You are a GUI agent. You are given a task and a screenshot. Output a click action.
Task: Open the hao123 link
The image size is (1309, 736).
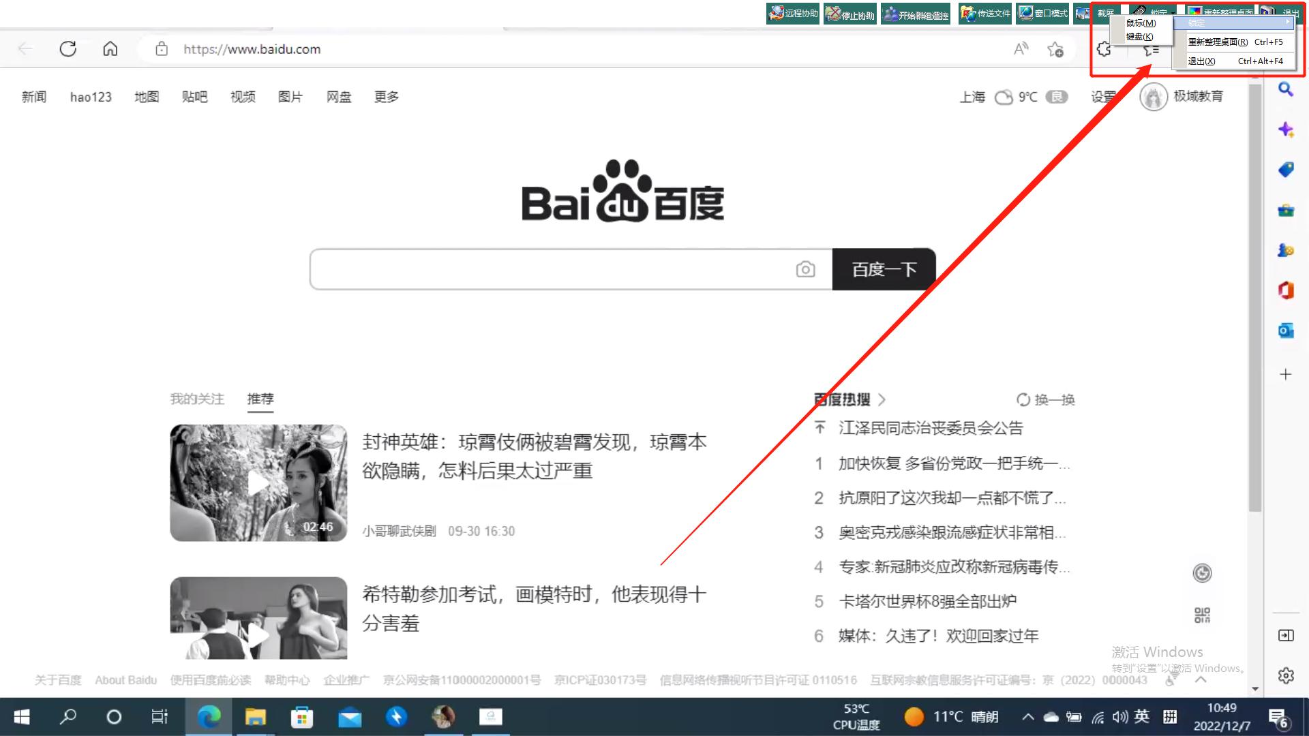[91, 97]
